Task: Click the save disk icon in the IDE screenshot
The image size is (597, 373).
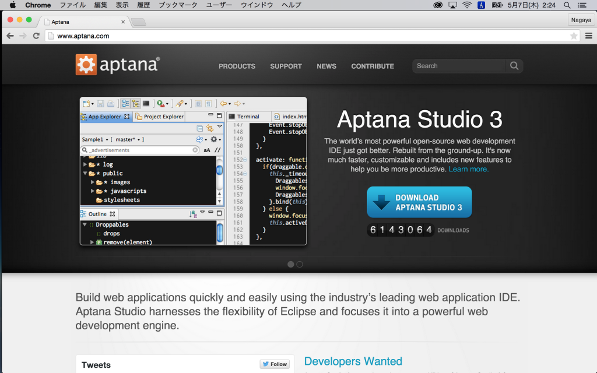Action: point(100,104)
